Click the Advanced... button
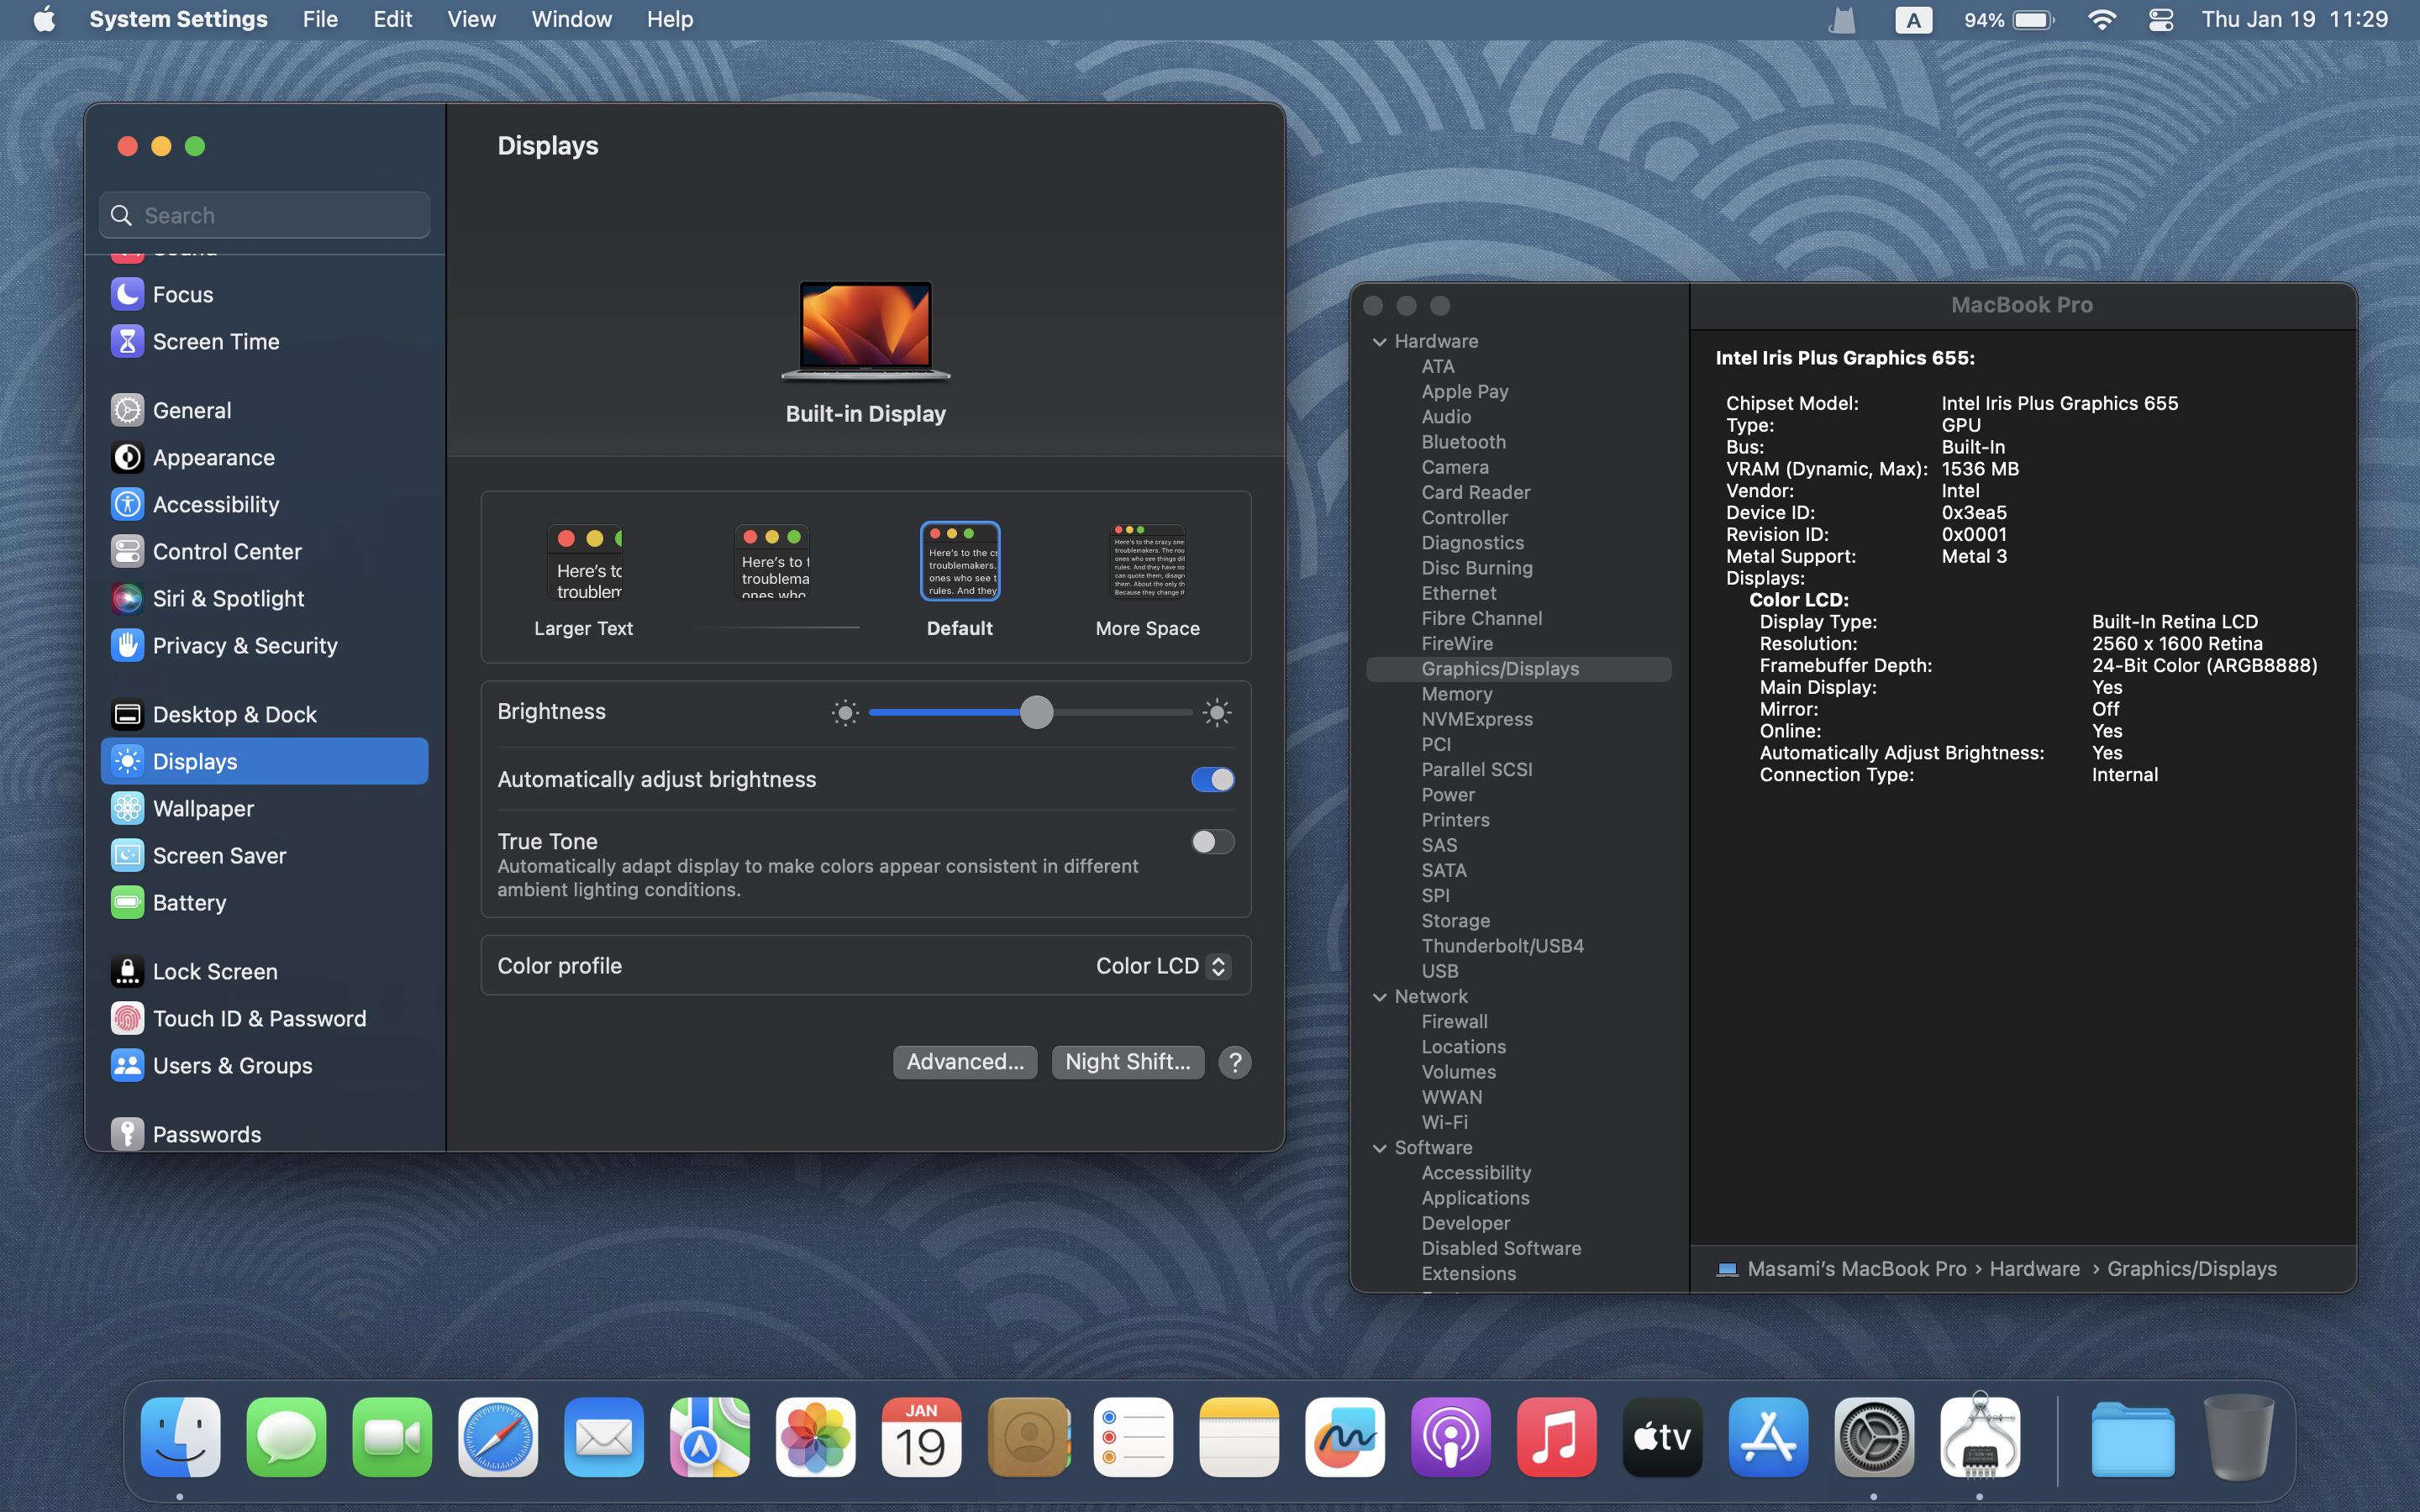The width and height of the screenshot is (2420, 1512). [x=964, y=1062]
